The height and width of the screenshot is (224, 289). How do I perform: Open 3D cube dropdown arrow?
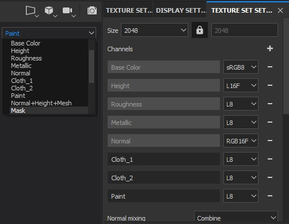coord(55,16)
